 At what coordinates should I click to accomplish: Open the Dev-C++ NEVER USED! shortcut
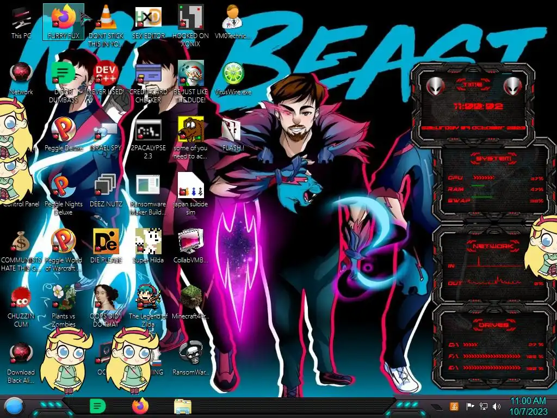point(106,78)
